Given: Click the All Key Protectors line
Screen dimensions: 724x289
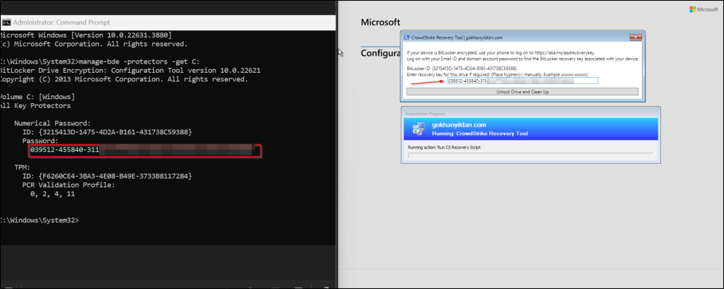Looking at the screenshot, I should click(x=35, y=106).
